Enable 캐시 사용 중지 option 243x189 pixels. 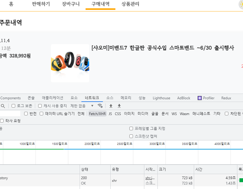40,106
